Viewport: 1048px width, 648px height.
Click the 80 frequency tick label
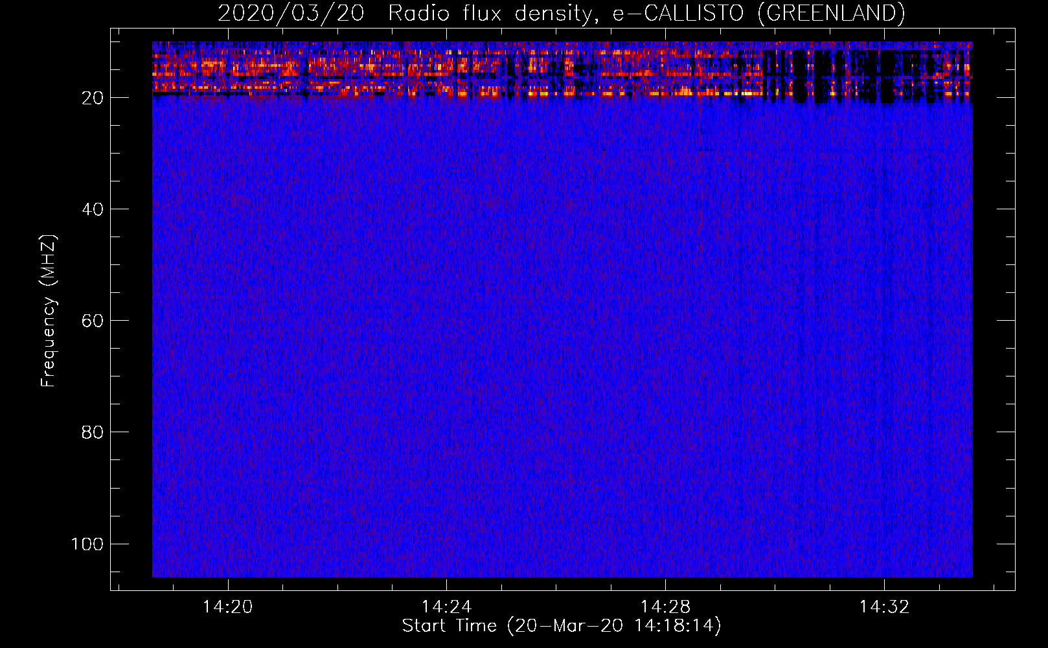click(x=93, y=432)
